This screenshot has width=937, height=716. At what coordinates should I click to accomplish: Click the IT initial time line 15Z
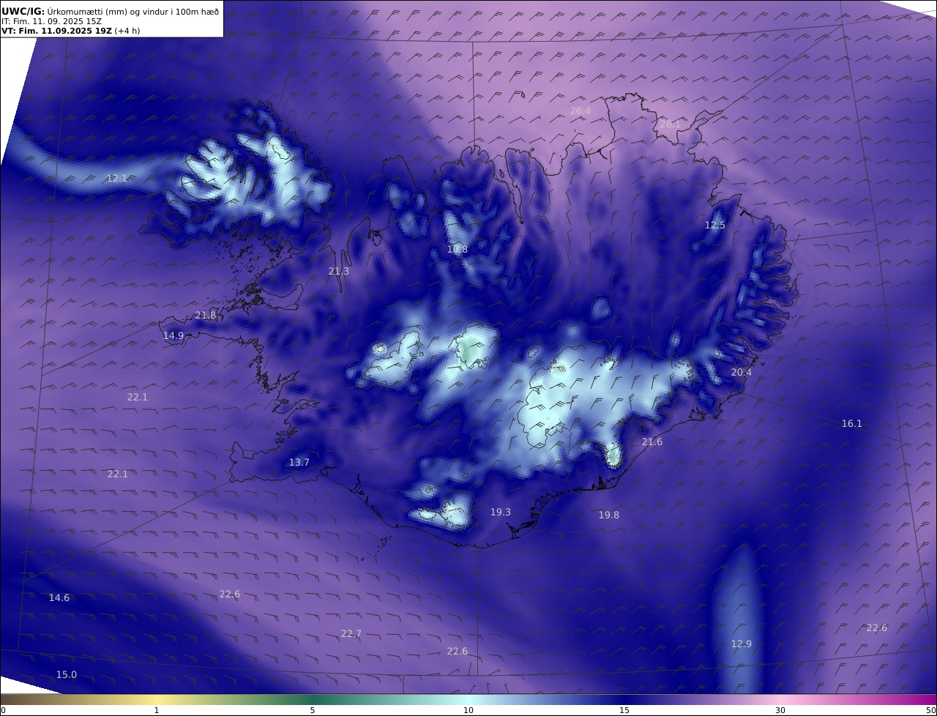click(51, 21)
